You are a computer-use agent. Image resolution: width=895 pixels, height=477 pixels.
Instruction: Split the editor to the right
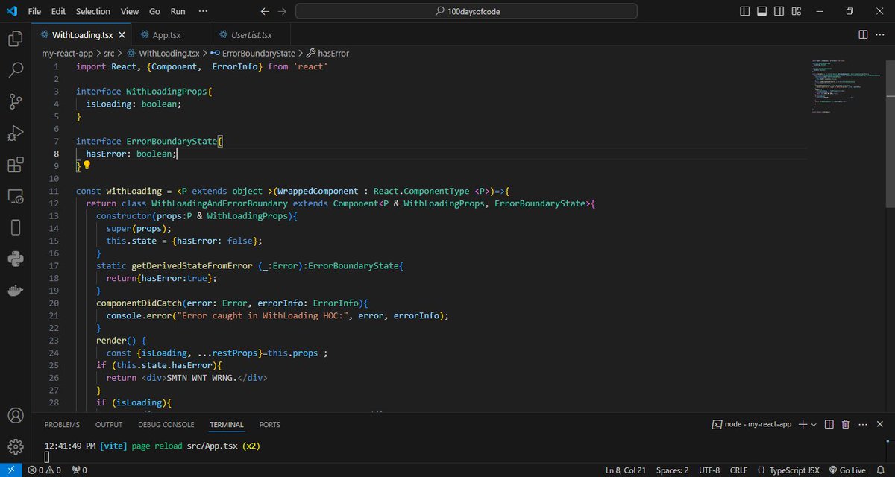tap(863, 34)
